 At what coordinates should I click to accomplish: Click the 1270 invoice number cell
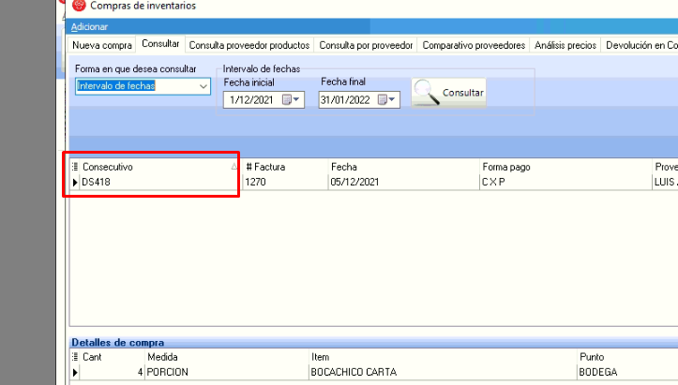pyautogui.click(x=257, y=182)
